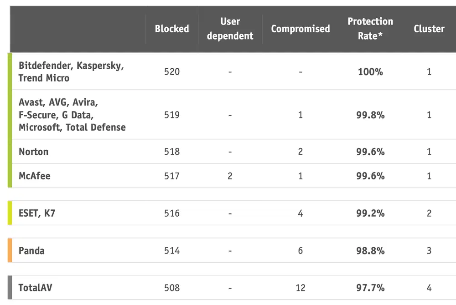This screenshot has height=305, width=456.
Task: Click the McAfee row label
Action: point(34,176)
